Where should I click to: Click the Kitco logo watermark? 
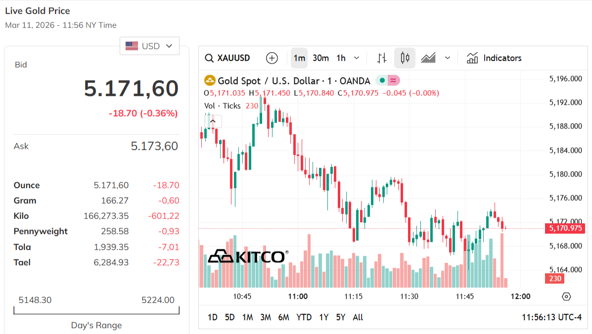pos(247,257)
